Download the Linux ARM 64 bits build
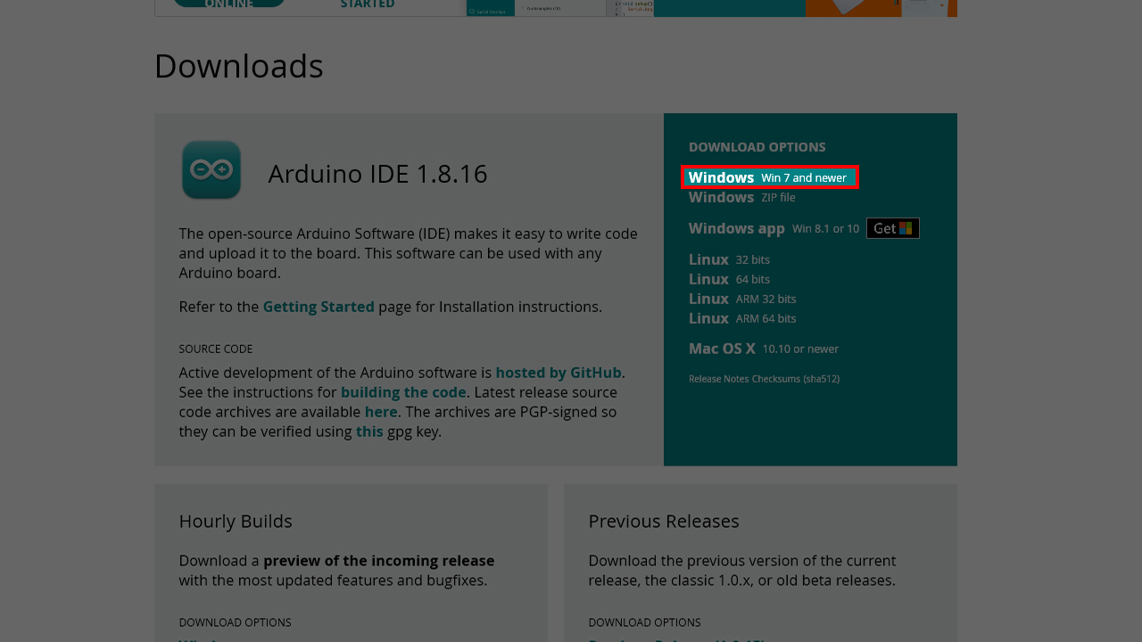Viewport: 1142px width, 642px height. (x=741, y=318)
